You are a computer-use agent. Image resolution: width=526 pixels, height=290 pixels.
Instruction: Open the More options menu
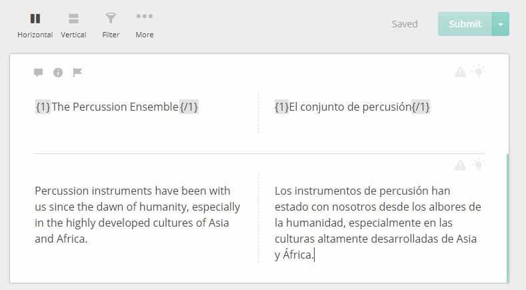point(144,25)
